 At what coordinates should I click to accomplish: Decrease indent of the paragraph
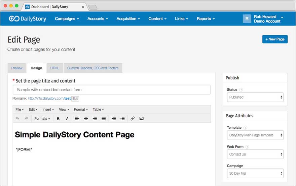click(x=114, y=119)
